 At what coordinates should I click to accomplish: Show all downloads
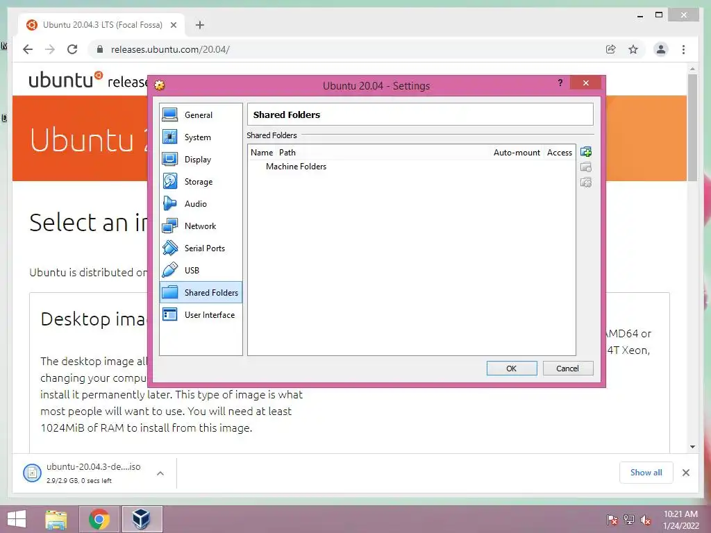(646, 473)
